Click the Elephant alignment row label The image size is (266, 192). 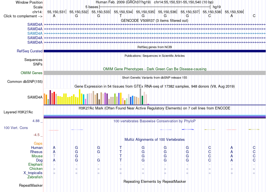tap(36, 164)
